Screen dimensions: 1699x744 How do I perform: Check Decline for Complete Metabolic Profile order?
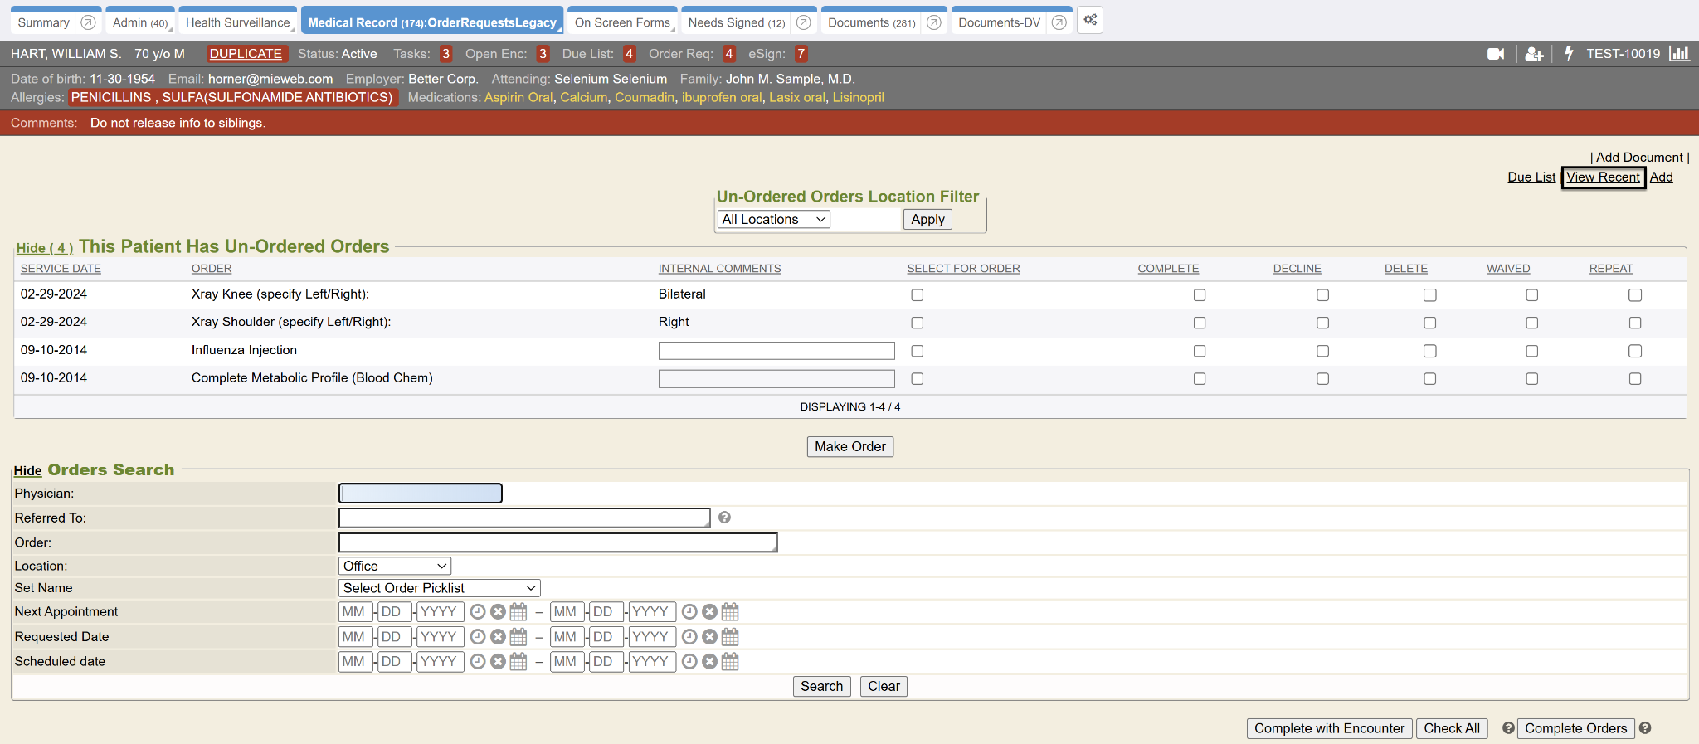[1322, 379]
